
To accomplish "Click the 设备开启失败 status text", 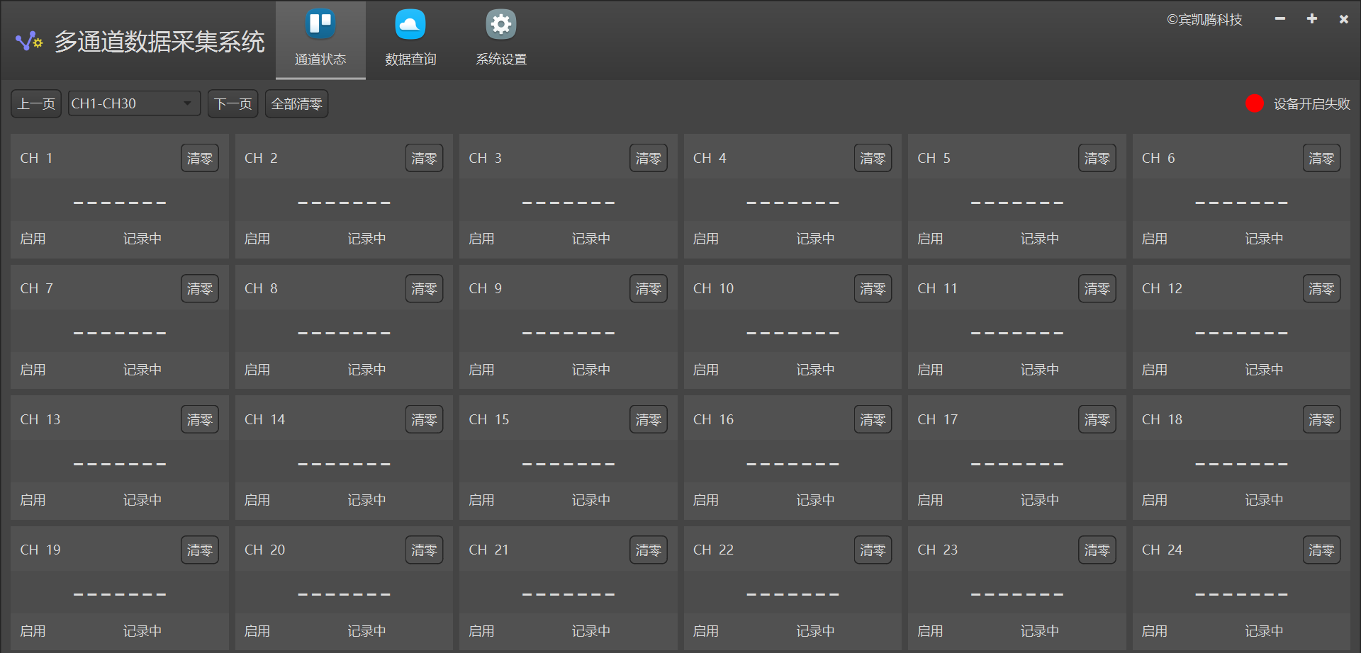I will [1311, 104].
